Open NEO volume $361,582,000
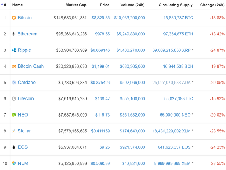This screenshot has height=170, width=226. 132,115
